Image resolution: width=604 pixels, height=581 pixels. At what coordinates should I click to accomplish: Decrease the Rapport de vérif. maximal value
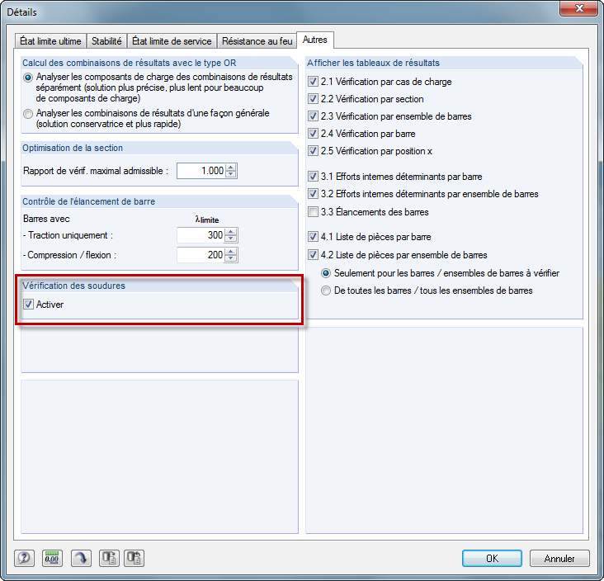pyautogui.click(x=231, y=174)
